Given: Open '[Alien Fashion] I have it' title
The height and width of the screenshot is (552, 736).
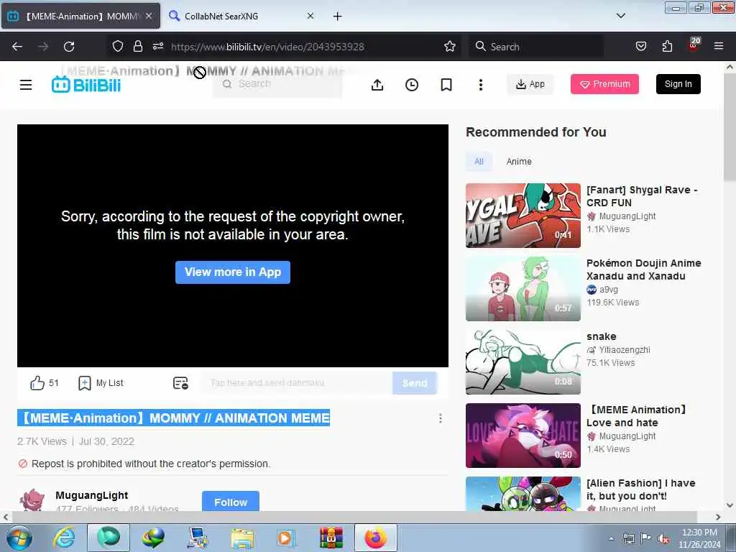Looking at the screenshot, I should pyautogui.click(x=640, y=489).
